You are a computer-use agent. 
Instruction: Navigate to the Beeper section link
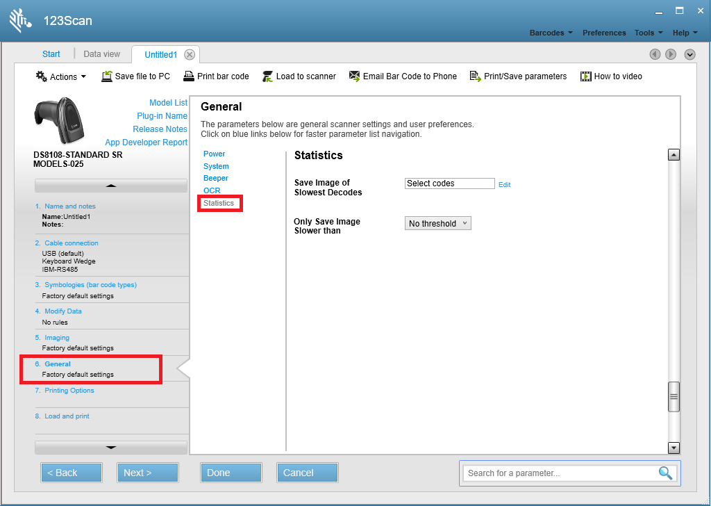point(215,178)
